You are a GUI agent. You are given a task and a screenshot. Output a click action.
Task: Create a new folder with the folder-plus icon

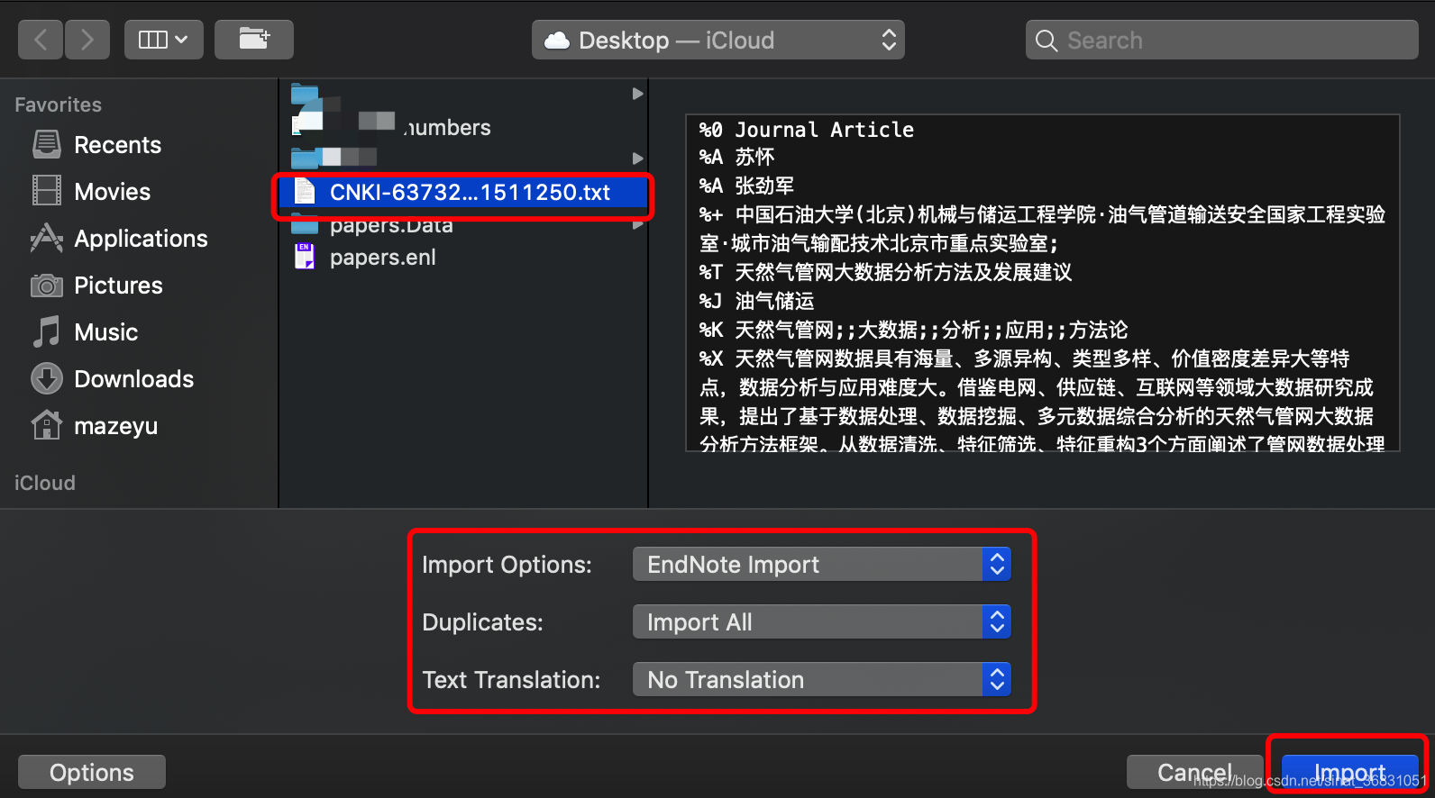[x=253, y=40]
